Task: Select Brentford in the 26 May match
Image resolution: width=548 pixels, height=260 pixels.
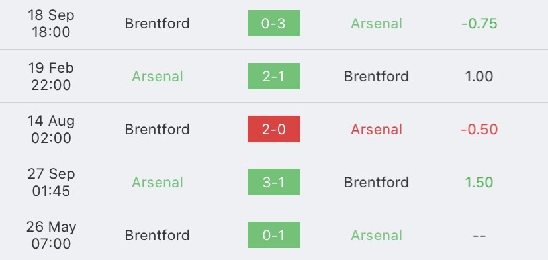Action: (158, 235)
